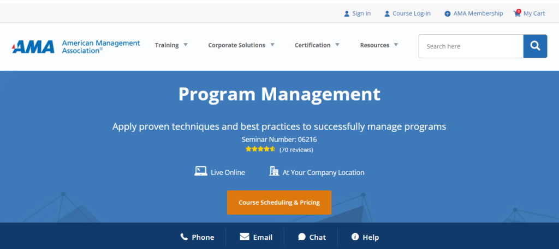Go to My Cart
The height and width of the screenshot is (249, 559).
[x=534, y=14]
